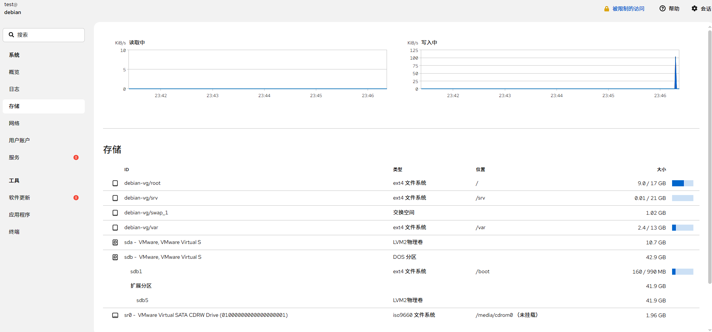This screenshot has height=332, width=712.
Task: Click the search magnifier icon
Action: point(11,35)
